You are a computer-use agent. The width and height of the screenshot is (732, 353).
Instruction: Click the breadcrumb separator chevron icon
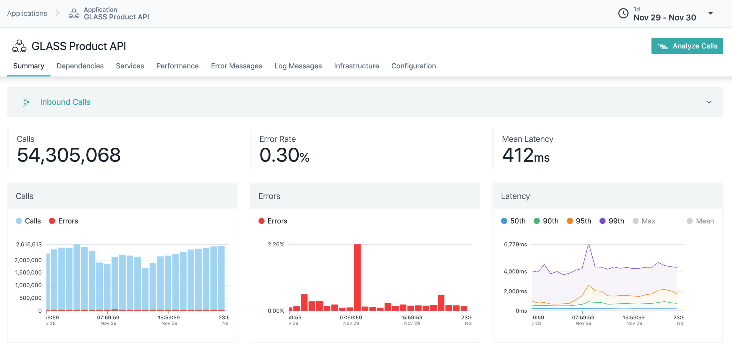(x=58, y=13)
